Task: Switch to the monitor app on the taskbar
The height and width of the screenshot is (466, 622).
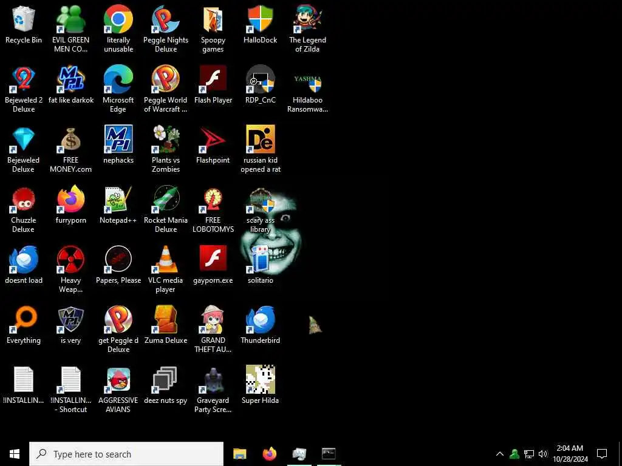Action: [x=299, y=454]
